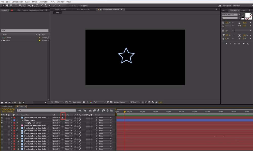This screenshot has height=151, width=253.
Task: Open composition flowchart icon in viewer
Action: pos(153,102)
